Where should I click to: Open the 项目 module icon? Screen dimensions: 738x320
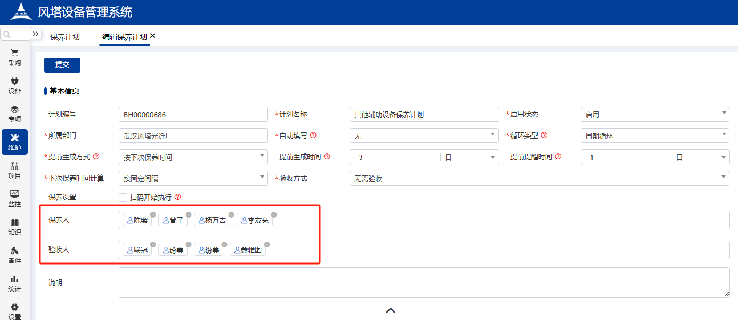[x=14, y=171]
